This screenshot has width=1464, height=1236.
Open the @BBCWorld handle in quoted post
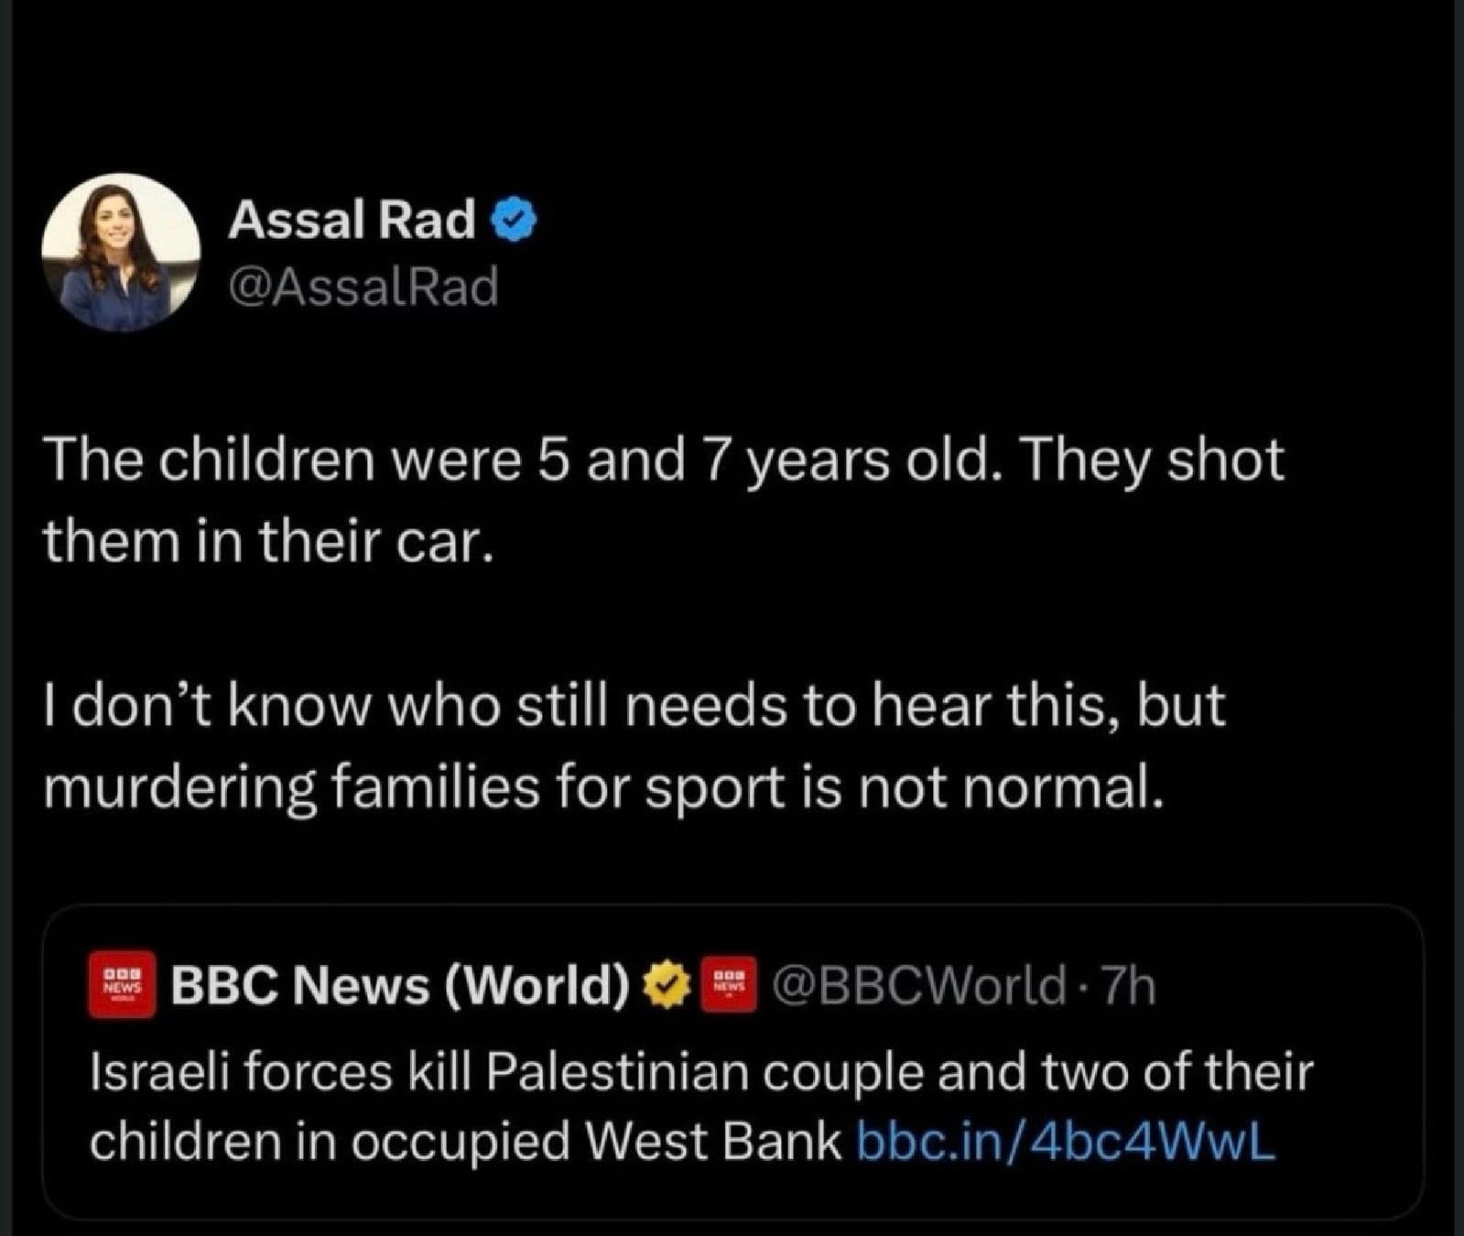[918, 985]
